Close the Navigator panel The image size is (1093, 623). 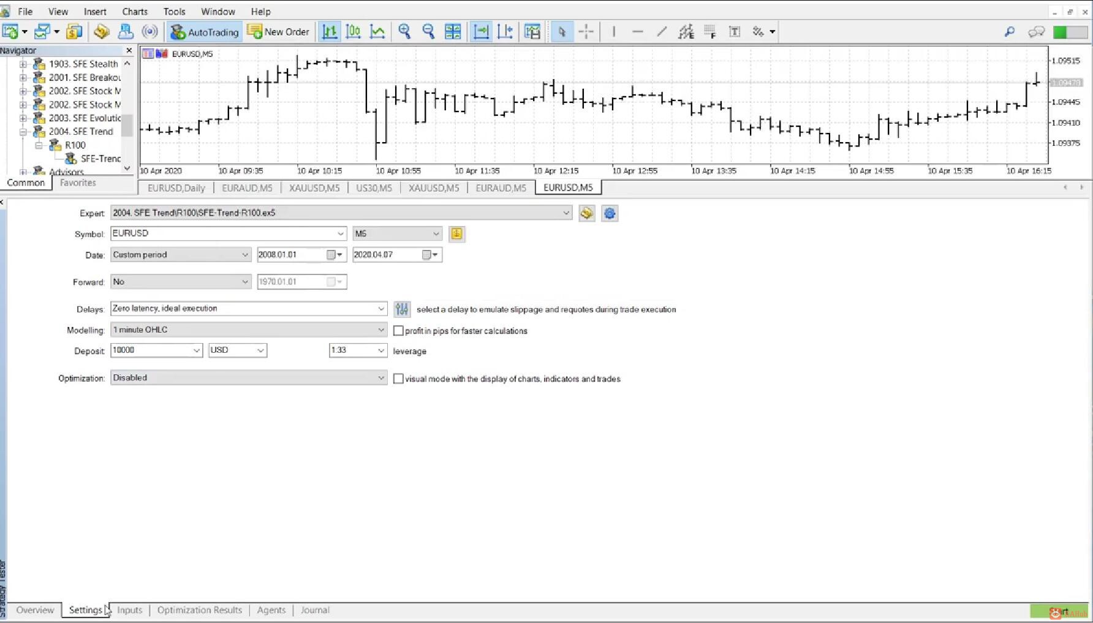pos(129,50)
